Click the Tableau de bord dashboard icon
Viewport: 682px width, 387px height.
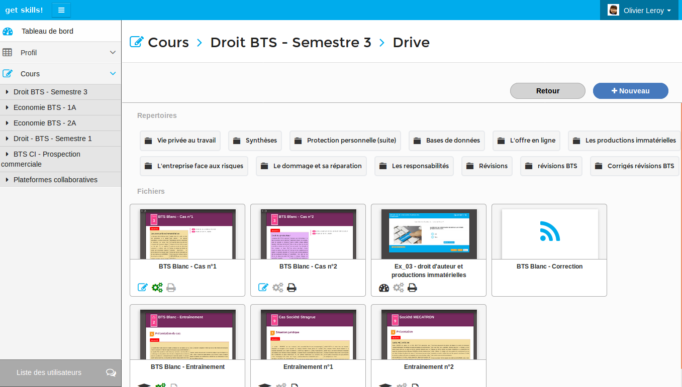[x=8, y=31]
